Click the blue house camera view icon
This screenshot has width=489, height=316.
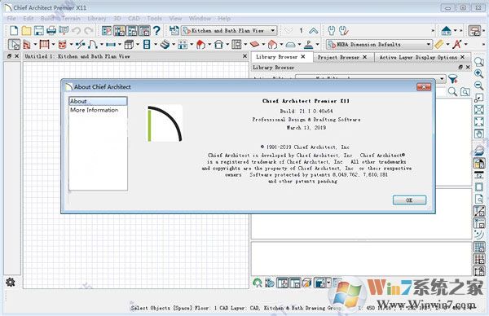coord(447,30)
